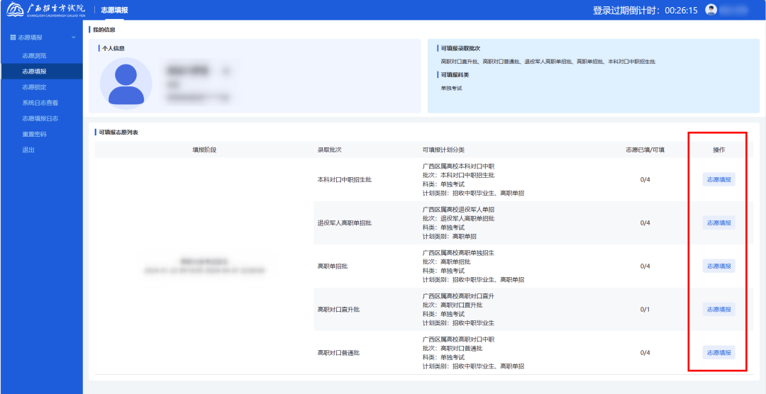View 志愿填报日志 in the sidebar

click(x=40, y=118)
